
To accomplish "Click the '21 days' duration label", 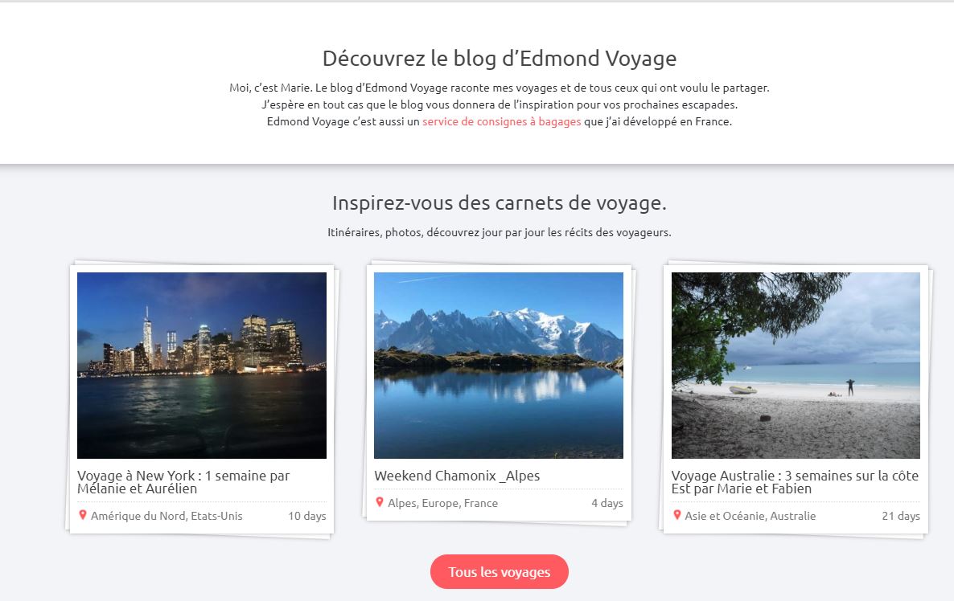I will tap(901, 516).
